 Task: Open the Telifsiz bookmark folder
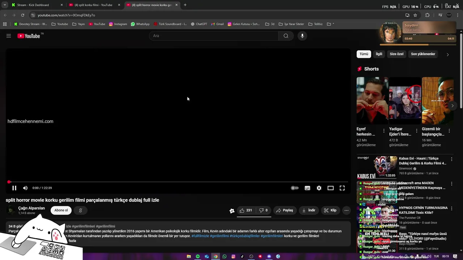pyautogui.click(x=315, y=24)
